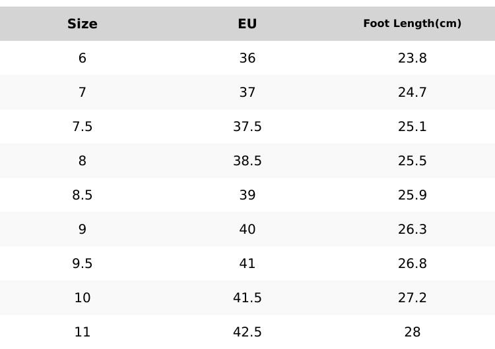This screenshot has height=349, width=495.
Task: Select the size 8.5 cell
Action: click(x=82, y=195)
